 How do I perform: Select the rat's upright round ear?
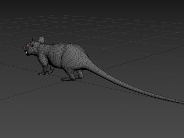[41, 40]
